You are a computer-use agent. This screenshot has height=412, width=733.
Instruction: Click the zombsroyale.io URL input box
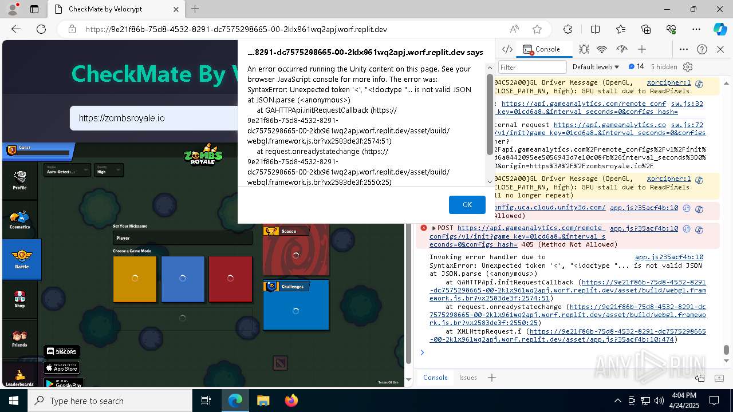pyautogui.click(x=155, y=118)
